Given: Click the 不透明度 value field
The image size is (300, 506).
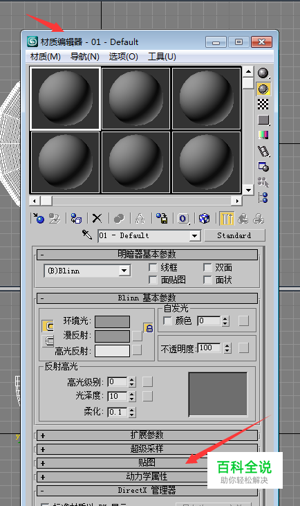Looking at the screenshot, I should 209,348.
